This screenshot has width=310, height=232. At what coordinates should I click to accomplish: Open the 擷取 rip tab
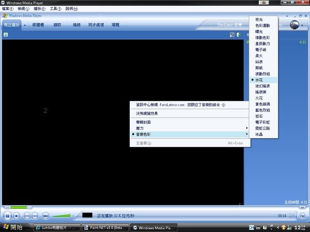pos(57,25)
